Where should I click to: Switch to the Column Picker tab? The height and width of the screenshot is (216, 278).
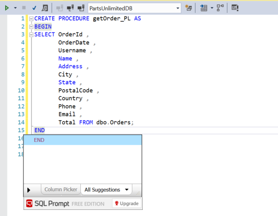(x=61, y=189)
